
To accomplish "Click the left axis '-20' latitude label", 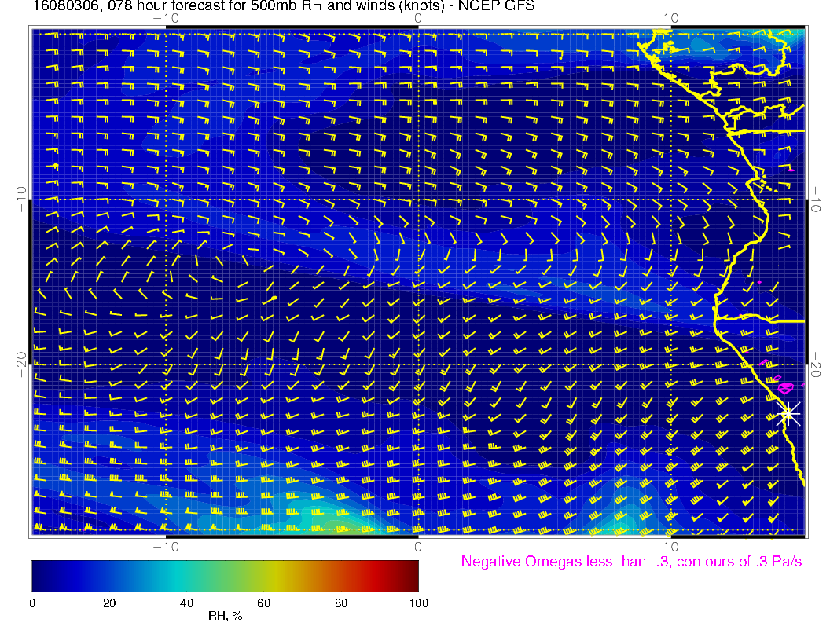I will click(x=21, y=364).
